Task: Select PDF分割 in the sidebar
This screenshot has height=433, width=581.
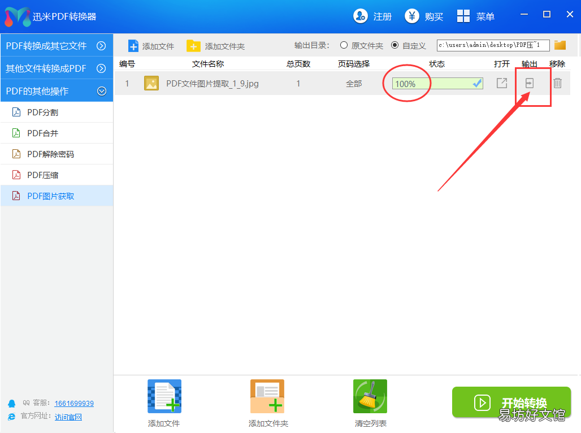Action: [57, 112]
